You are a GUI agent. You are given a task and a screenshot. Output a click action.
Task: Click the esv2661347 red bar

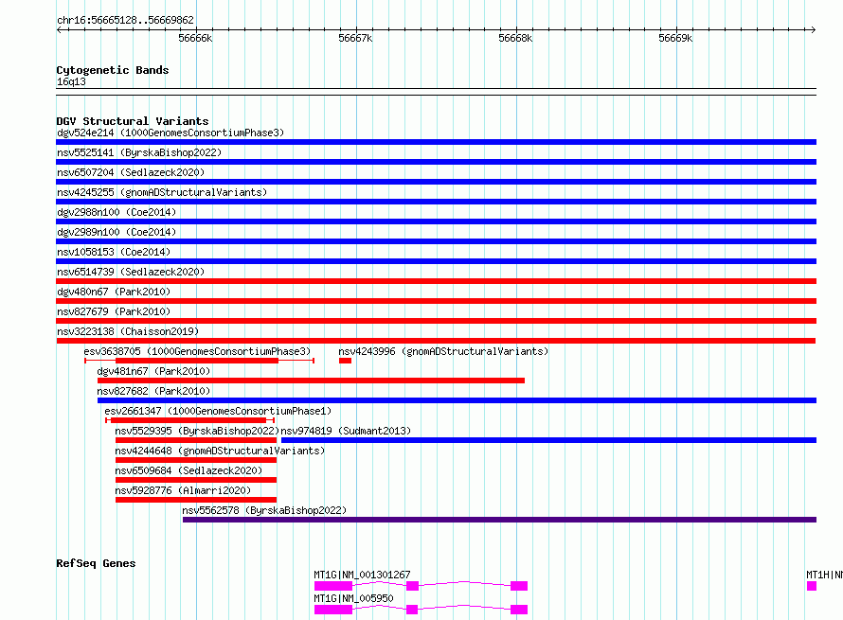(190, 420)
